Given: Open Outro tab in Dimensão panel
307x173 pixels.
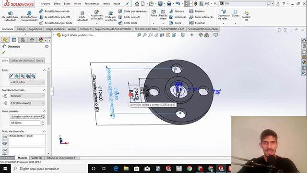Looking at the screenshot, I should coord(39,61).
